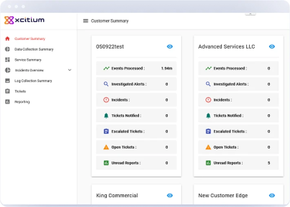The width and height of the screenshot is (290, 207).
Task: Open Incidents Overview menu item
Action: click(29, 70)
